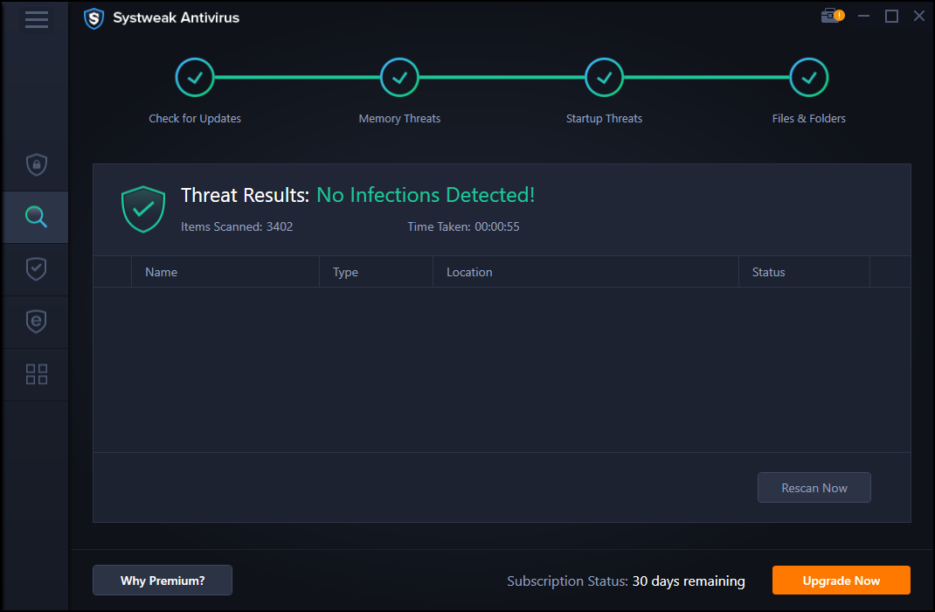Click the Rescan Now button
This screenshot has height=612, width=935.
tap(814, 488)
